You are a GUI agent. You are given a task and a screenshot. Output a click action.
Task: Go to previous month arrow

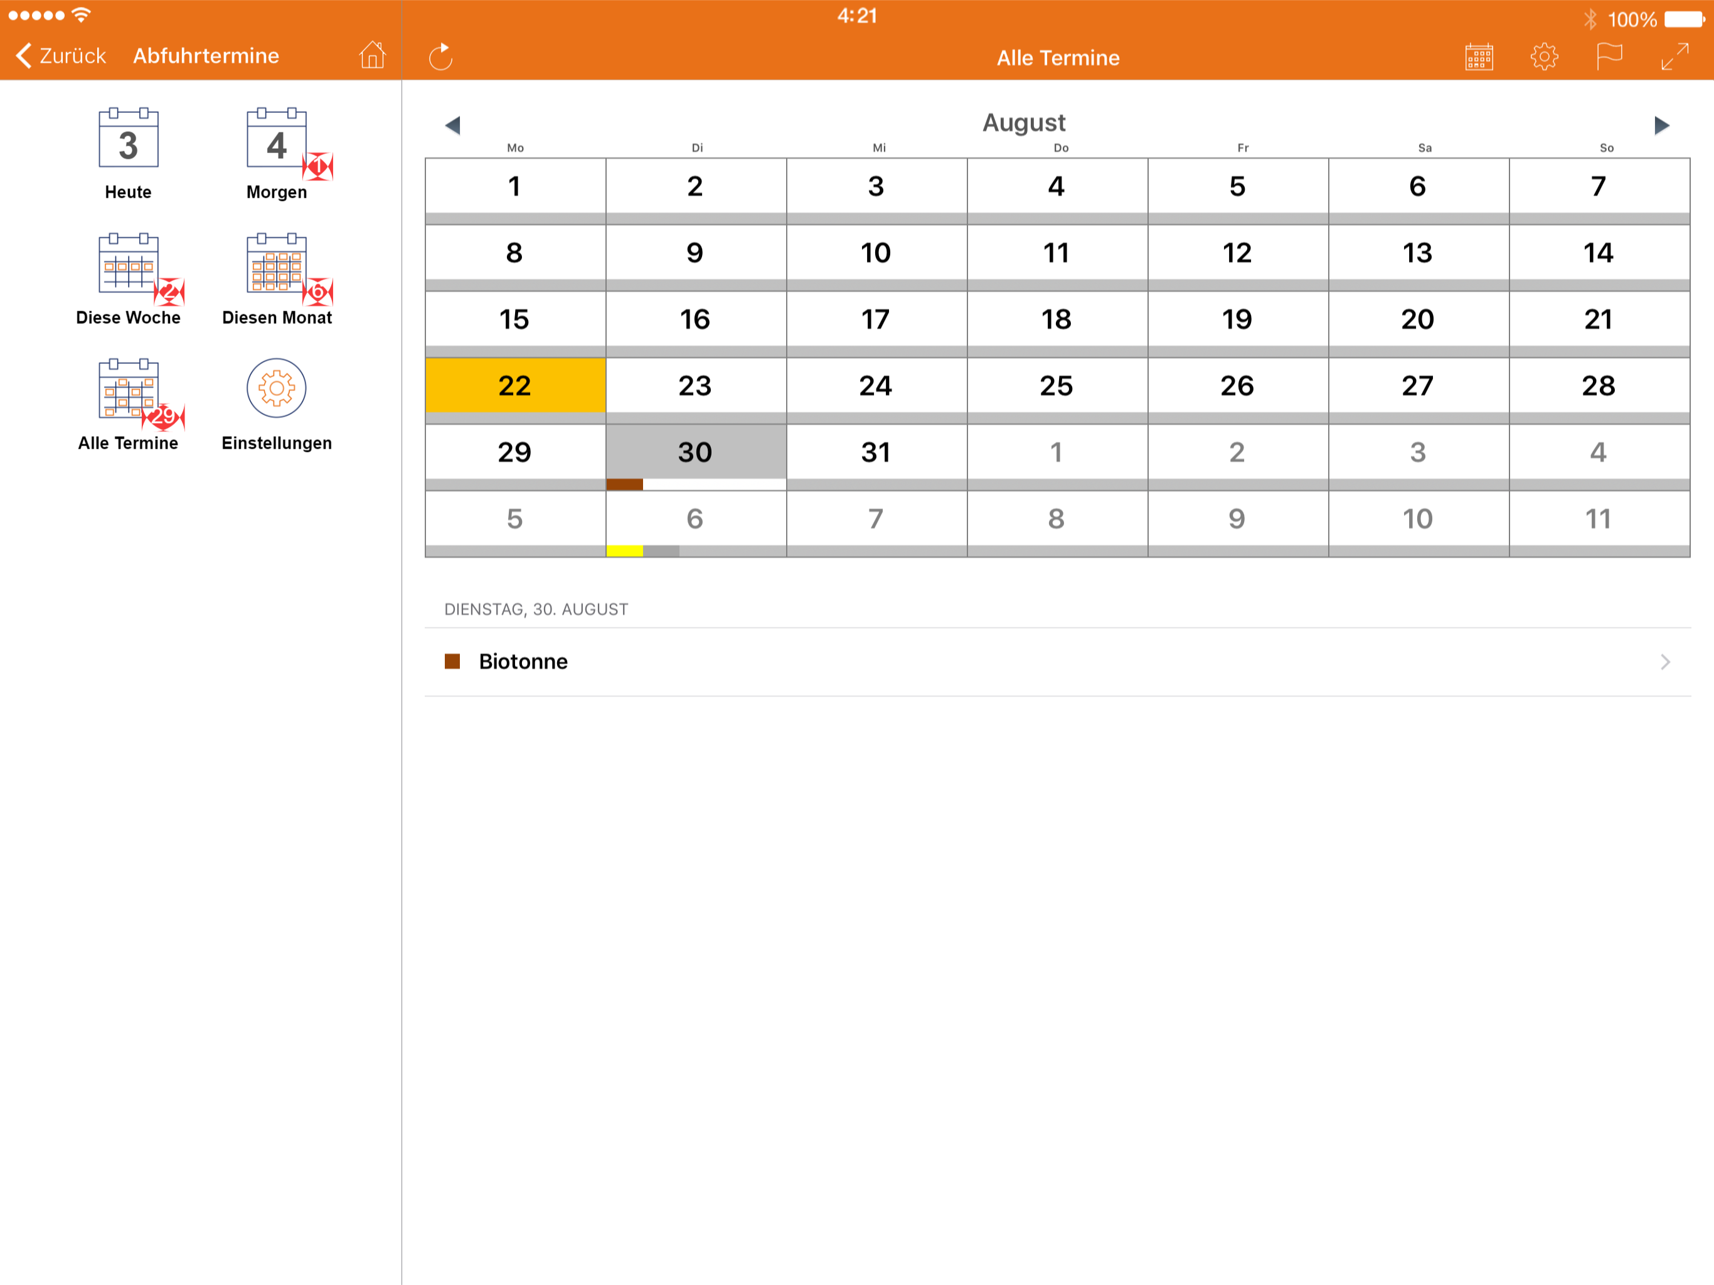[454, 125]
